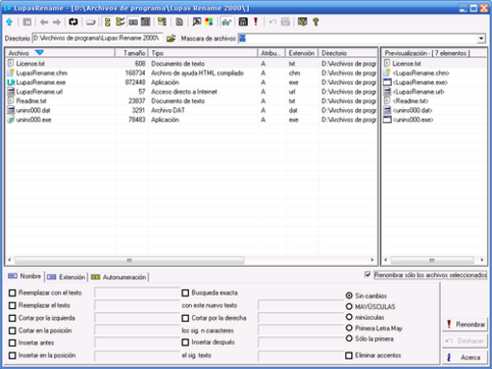The width and height of the screenshot is (492, 369).
Task: Enable Cortar en la posición
Action: pyautogui.click(x=13, y=330)
